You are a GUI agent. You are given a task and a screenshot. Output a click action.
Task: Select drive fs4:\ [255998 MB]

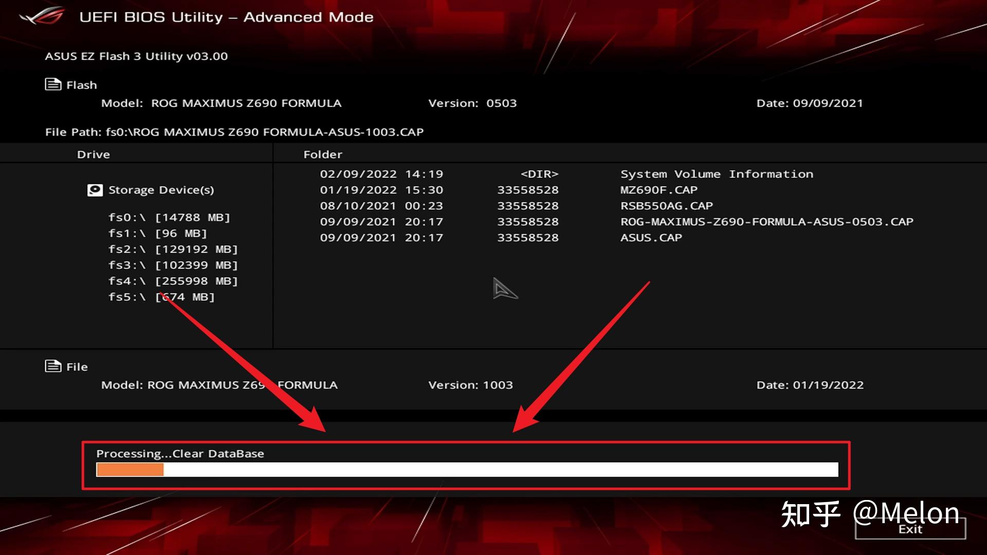[x=173, y=281]
